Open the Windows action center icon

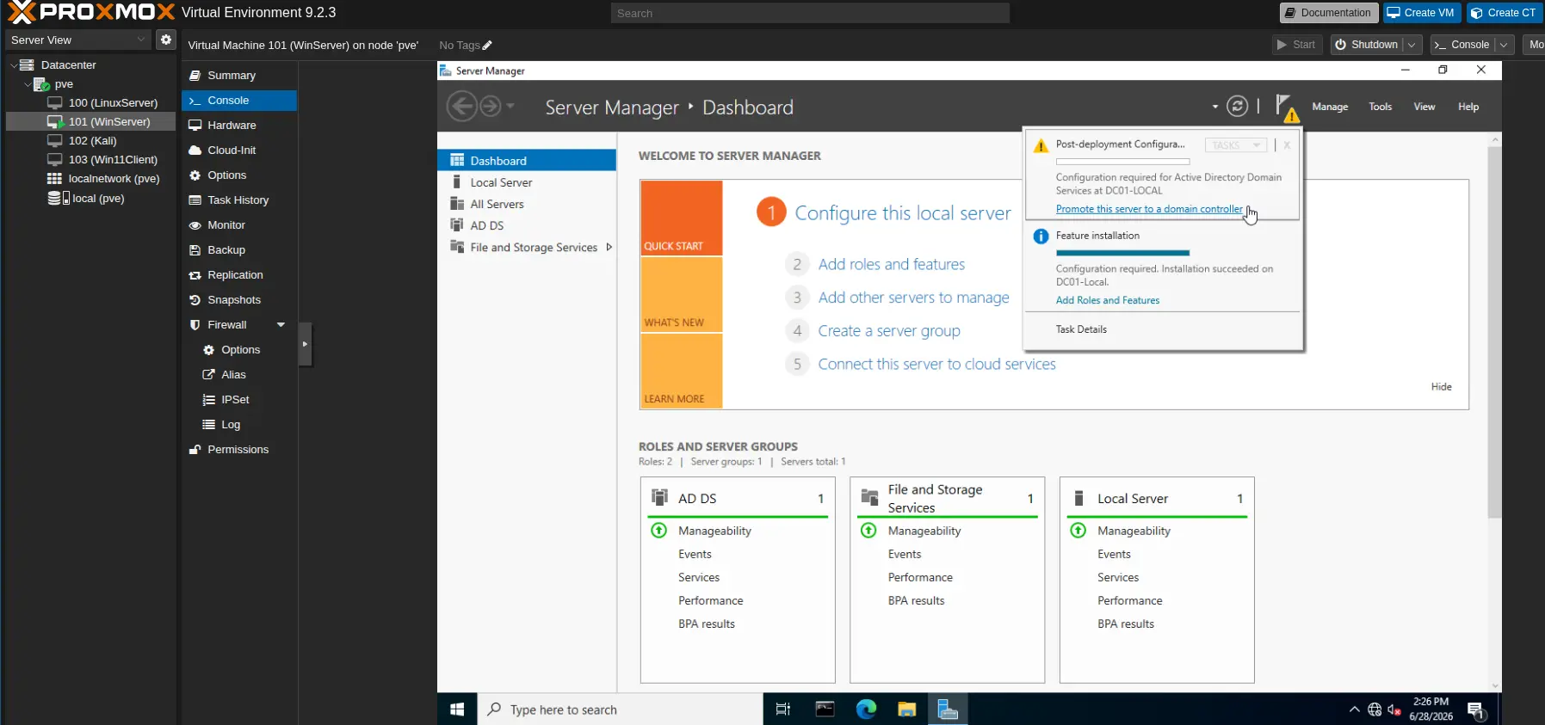click(x=1476, y=710)
